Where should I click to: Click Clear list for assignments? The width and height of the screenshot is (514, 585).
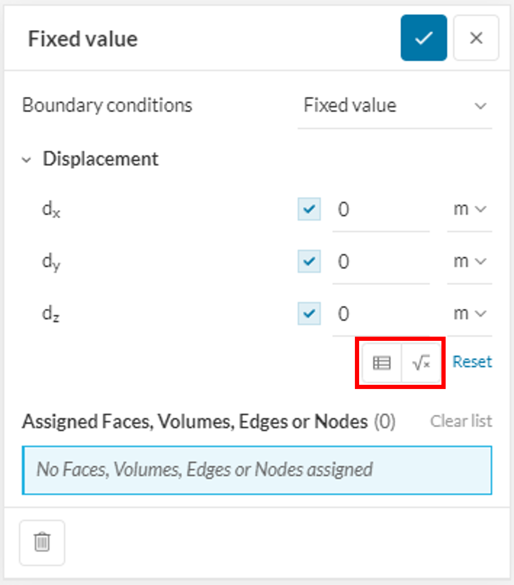461,421
